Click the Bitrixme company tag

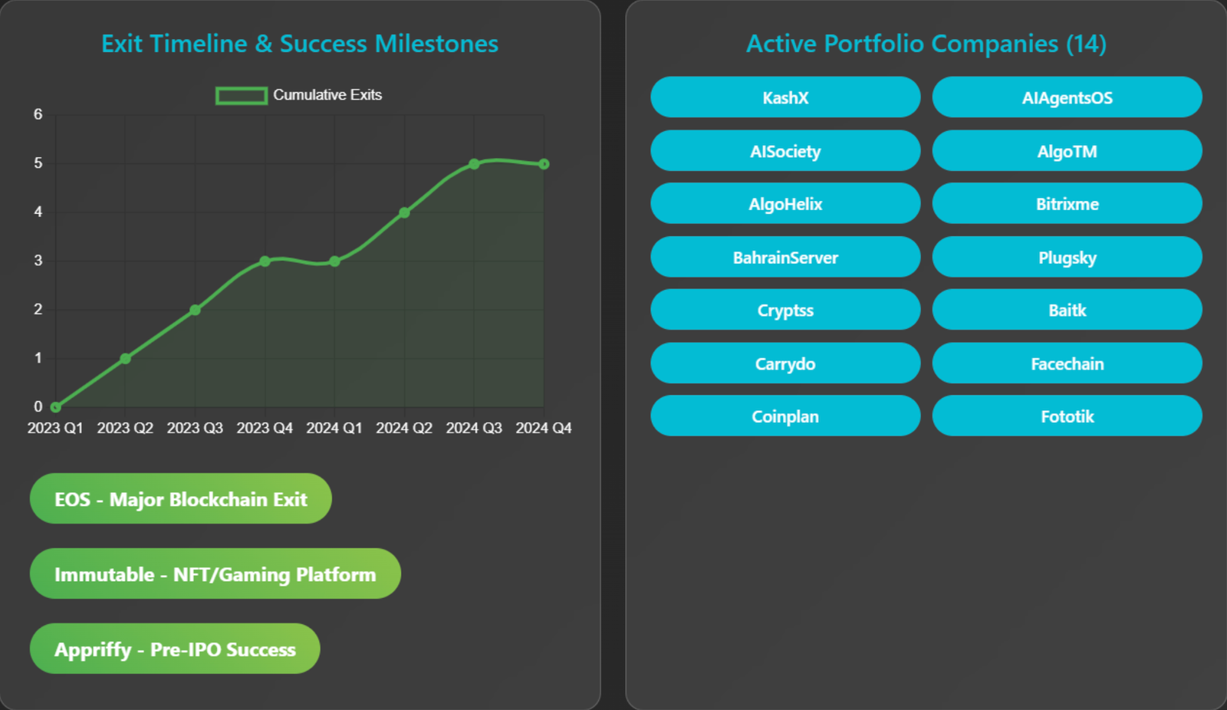point(1067,204)
